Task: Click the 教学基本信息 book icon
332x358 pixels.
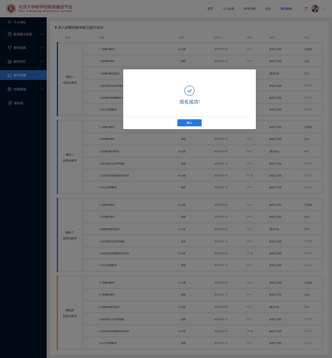Action: tap(10, 34)
